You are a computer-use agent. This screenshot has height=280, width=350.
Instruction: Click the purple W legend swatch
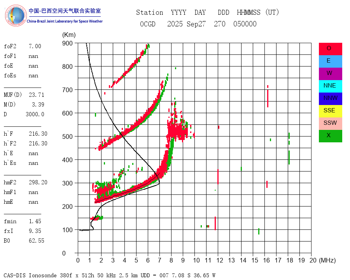pyautogui.click(x=330, y=73)
